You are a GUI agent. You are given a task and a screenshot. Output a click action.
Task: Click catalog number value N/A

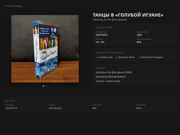[x=139, y=42]
